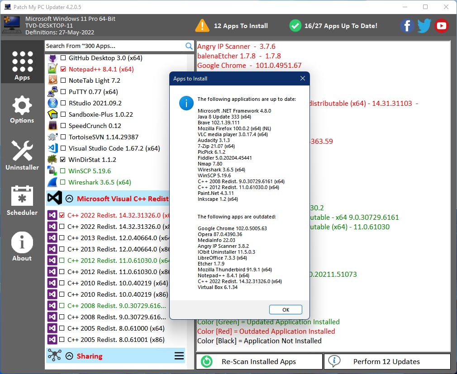Click the green checkmark up-to-date icon
Viewport: 457px width, 374px height.
point(295,26)
